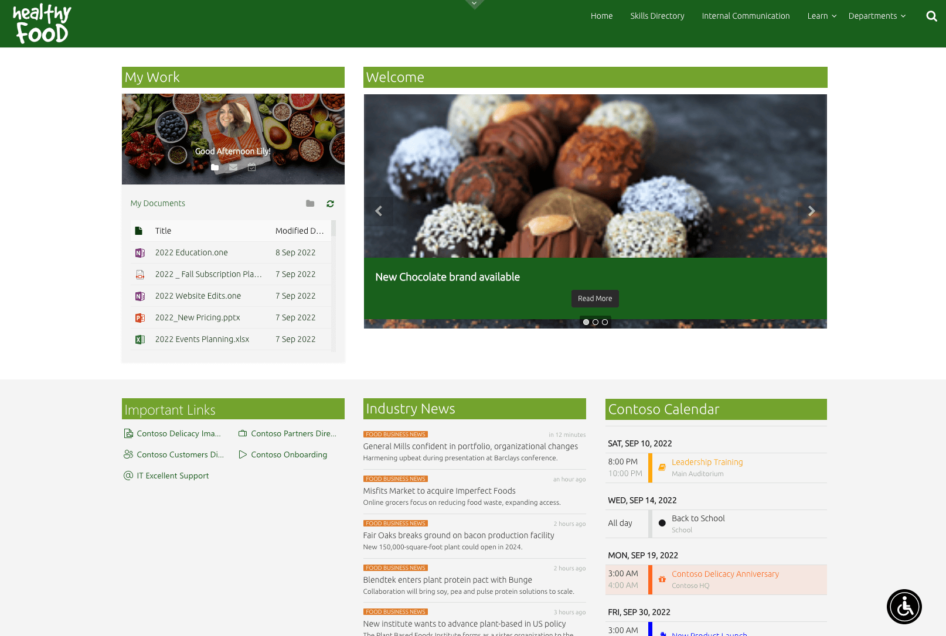Open the accessibility widget icon
This screenshot has height=636, width=946.
click(x=904, y=607)
